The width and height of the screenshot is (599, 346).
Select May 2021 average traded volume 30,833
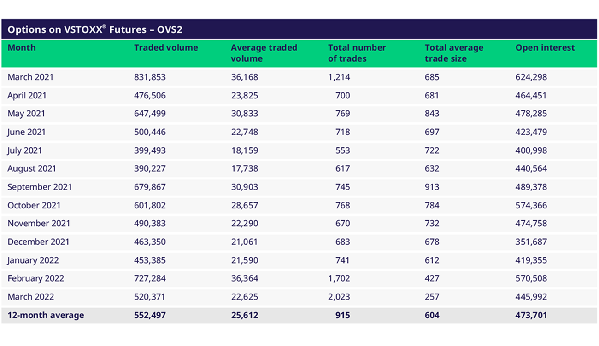click(245, 114)
